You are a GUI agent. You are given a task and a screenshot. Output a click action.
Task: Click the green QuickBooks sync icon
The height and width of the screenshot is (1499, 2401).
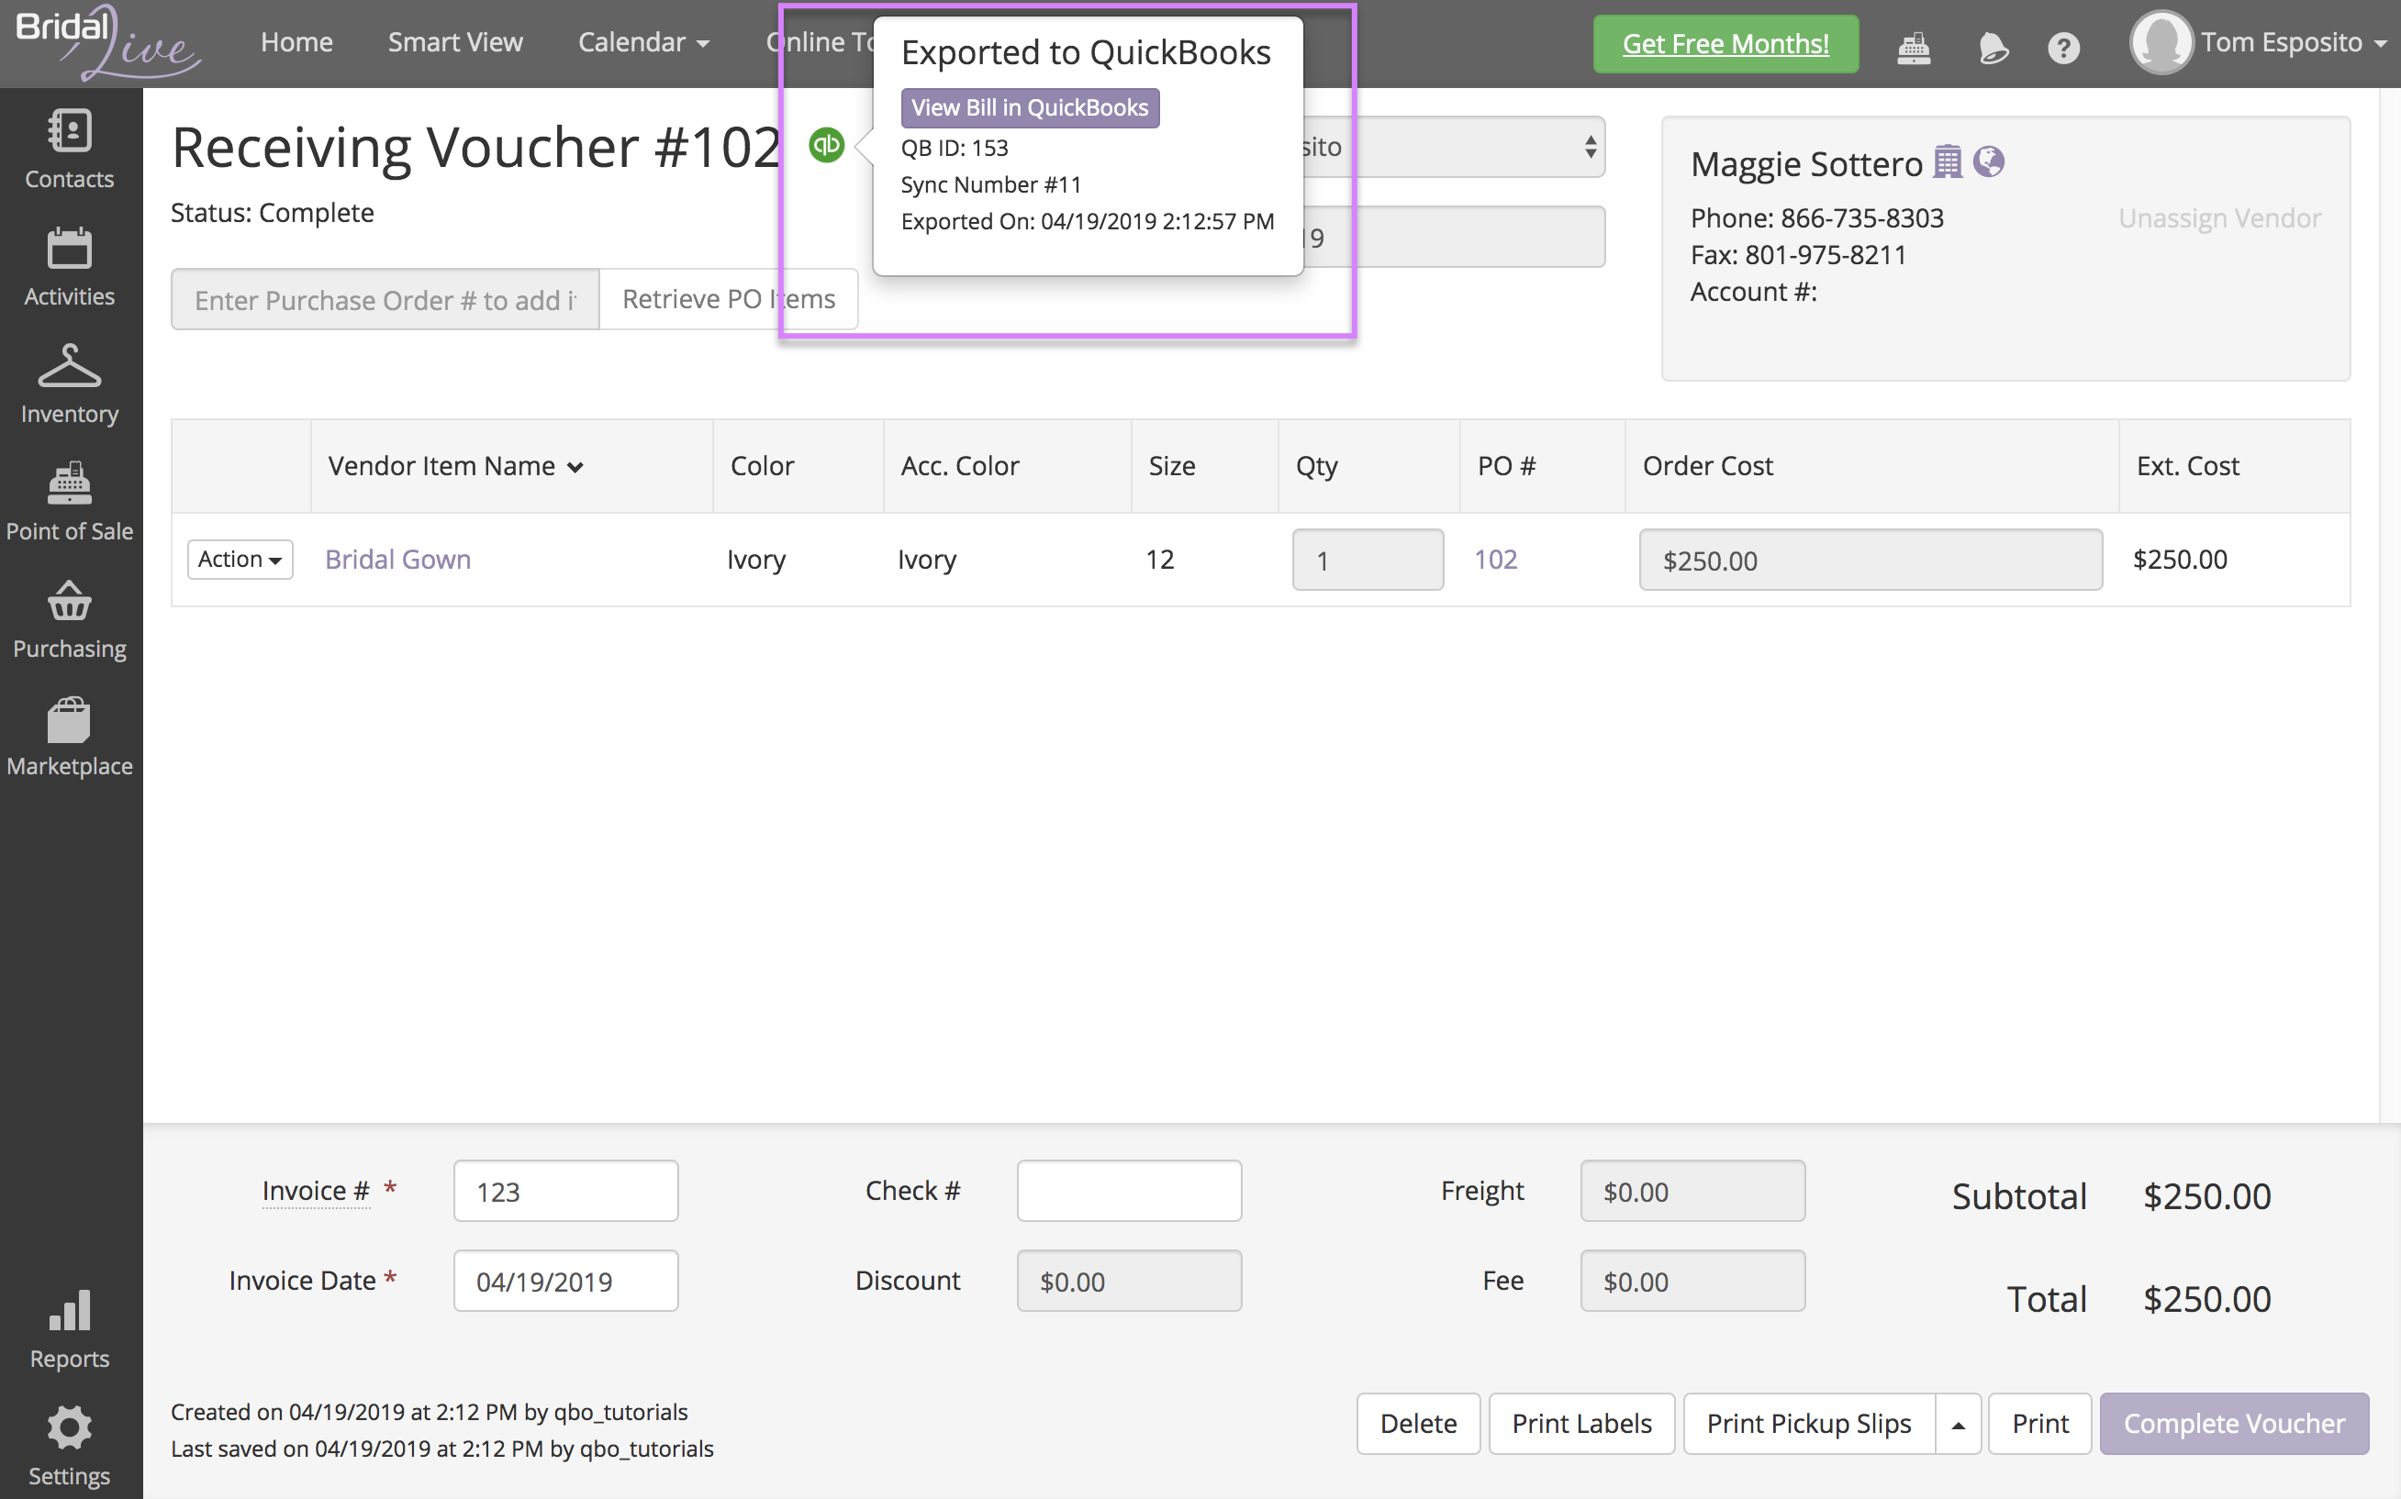826,146
